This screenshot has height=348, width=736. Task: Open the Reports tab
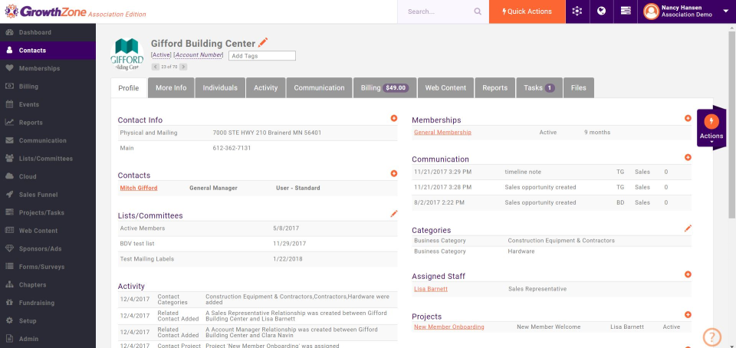(x=495, y=87)
